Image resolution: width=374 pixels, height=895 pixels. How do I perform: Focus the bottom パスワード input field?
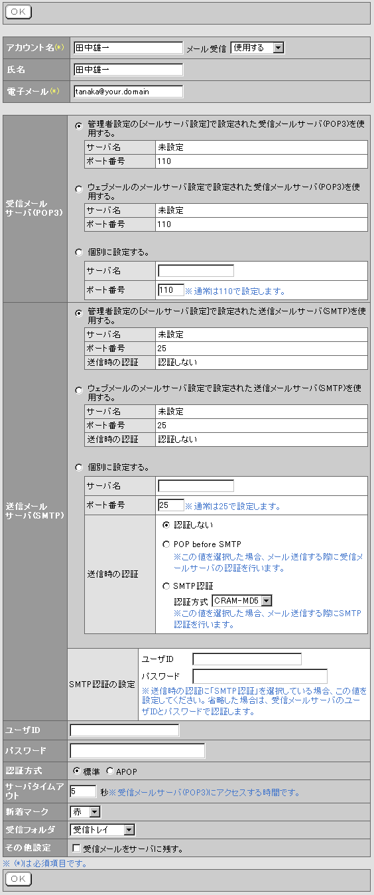pos(138,751)
